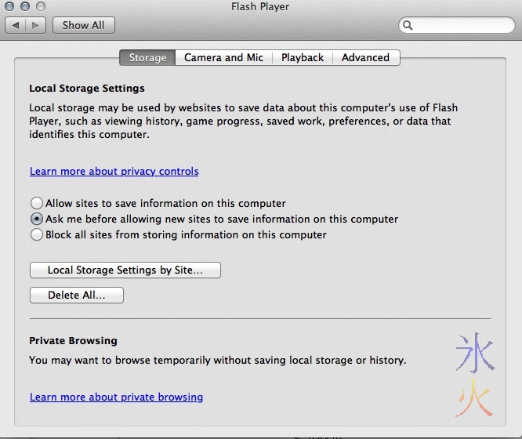522x439 pixels.
Task: Enable Block all sites from storing information
Action: 37,234
